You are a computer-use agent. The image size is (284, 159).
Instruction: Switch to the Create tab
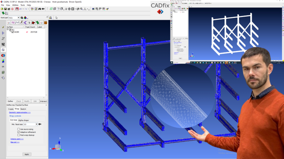[x=11, y=109]
